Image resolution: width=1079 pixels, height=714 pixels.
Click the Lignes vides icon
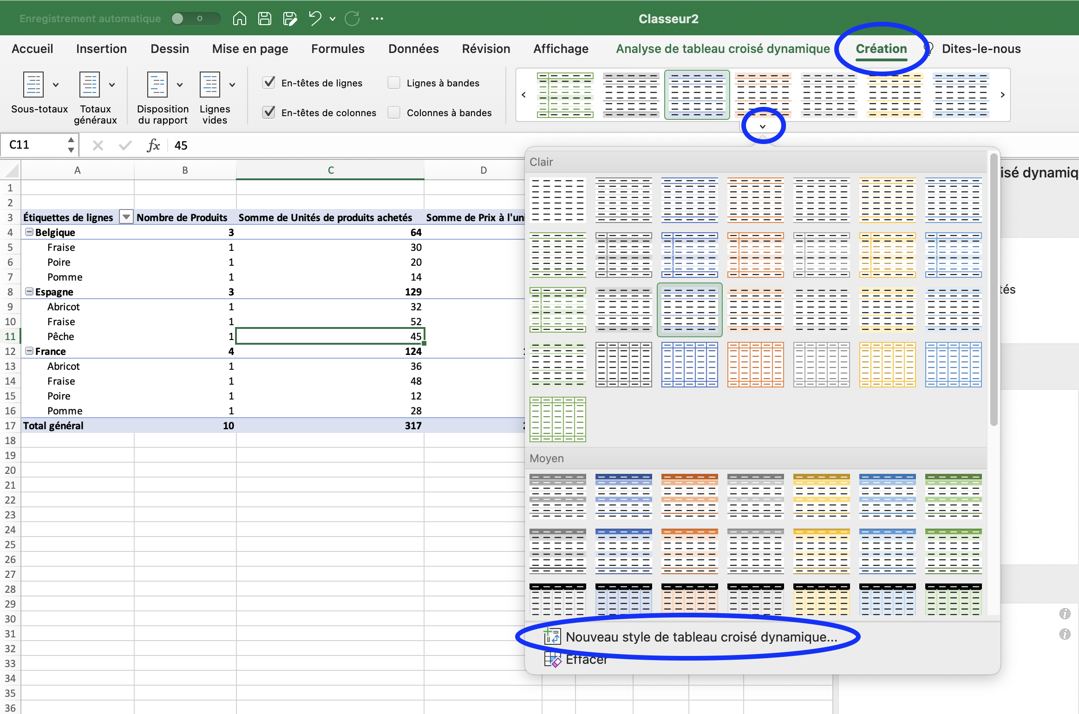[x=211, y=85]
